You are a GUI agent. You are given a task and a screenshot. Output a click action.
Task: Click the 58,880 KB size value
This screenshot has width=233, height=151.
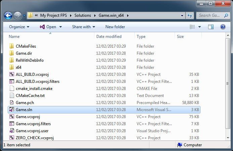[190, 103]
